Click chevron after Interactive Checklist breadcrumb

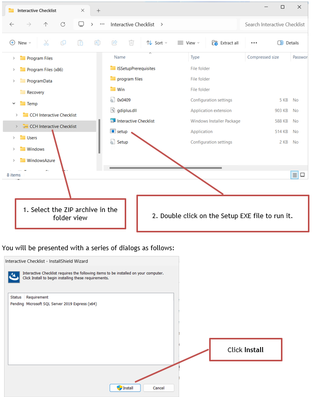click(x=162, y=24)
